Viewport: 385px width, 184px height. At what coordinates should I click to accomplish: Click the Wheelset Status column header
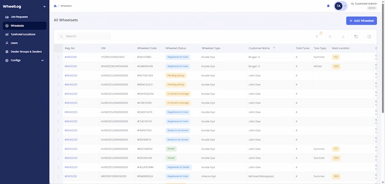click(x=176, y=48)
